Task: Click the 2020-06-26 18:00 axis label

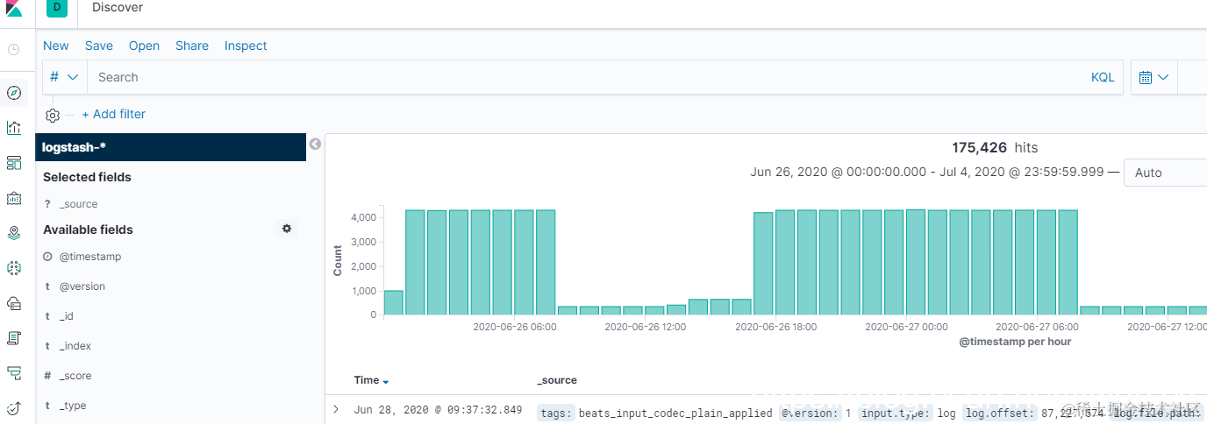Action: [x=775, y=327]
